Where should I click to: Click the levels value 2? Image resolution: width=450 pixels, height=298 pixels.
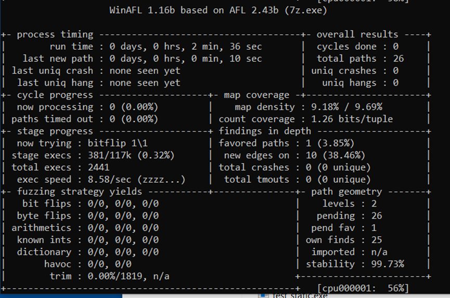tap(374, 204)
